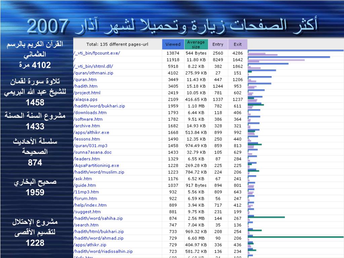Click the bar graph for fpcount.exe row
Viewport: 344px width, 258px height.
pyautogui.click(x=296, y=53)
